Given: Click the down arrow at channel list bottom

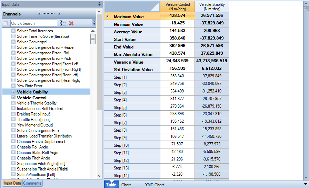Looking at the screenshot, I should coord(99,176).
